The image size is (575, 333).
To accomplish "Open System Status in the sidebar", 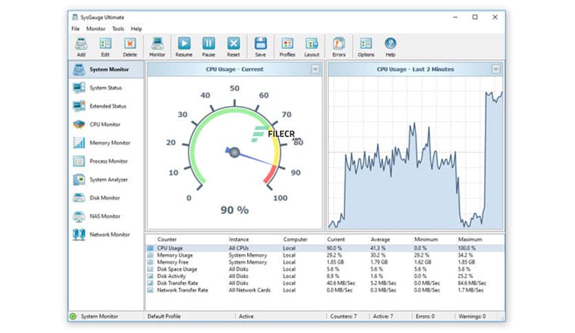I will 106,87.
